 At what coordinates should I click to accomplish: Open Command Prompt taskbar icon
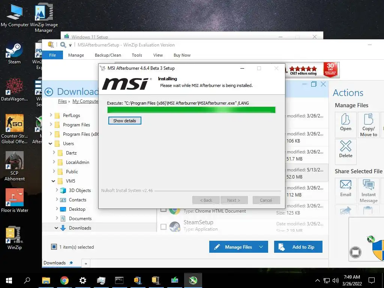pyautogui.click(x=119, y=280)
